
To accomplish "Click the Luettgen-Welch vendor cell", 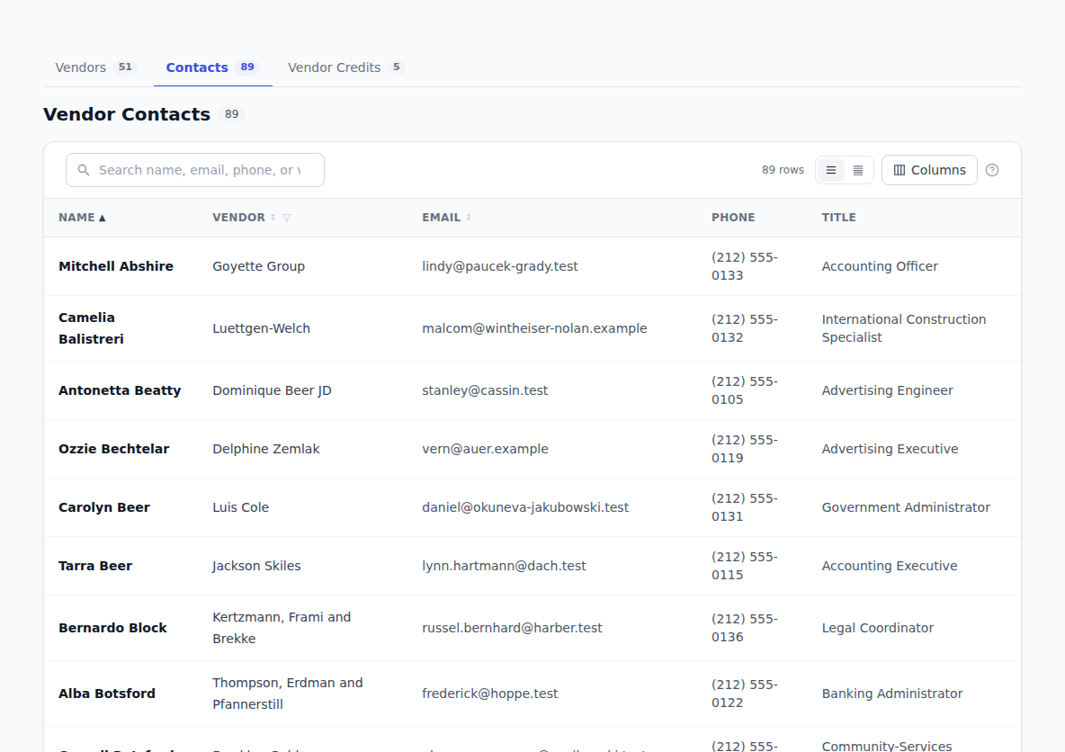I will tap(261, 328).
